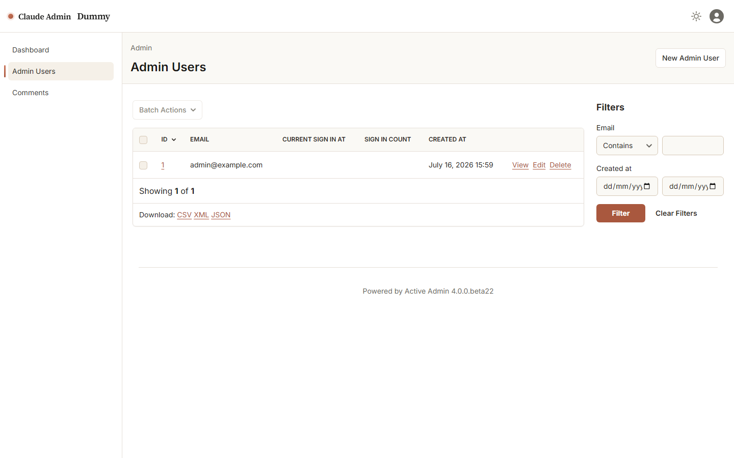
Task: Download the list as JSON
Action: 221,215
